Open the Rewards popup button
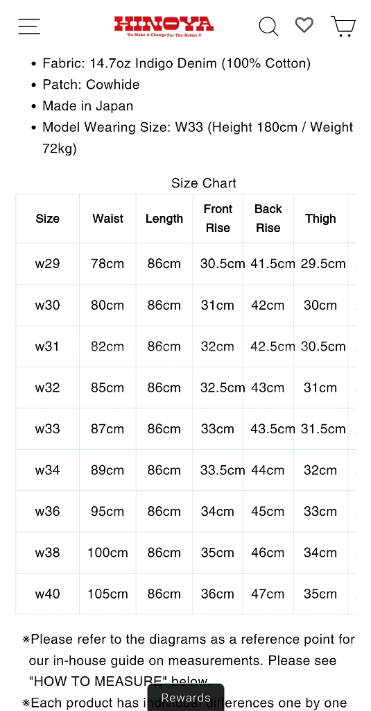 click(186, 697)
